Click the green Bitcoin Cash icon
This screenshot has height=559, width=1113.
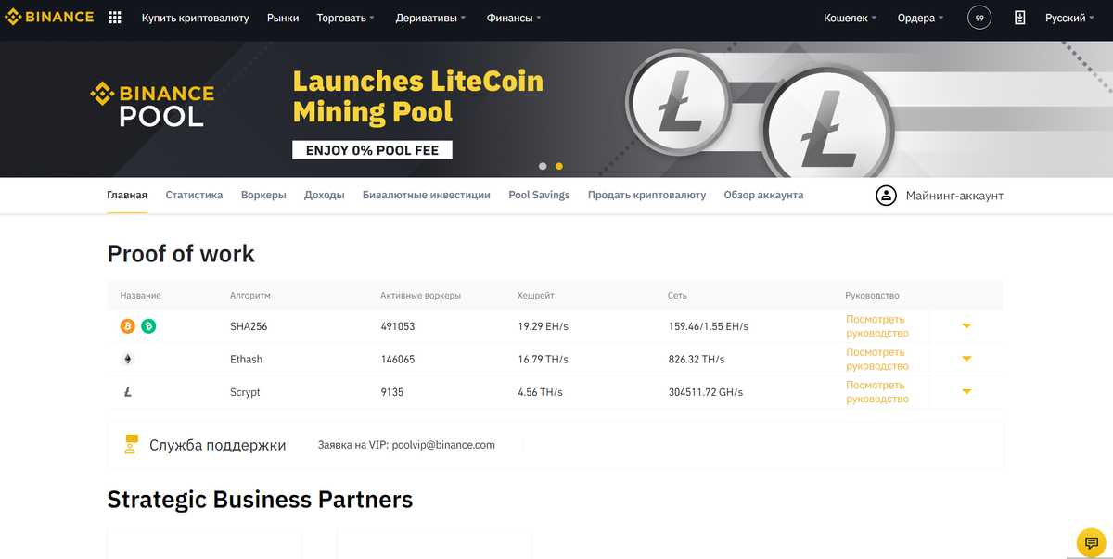coord(148,326)
